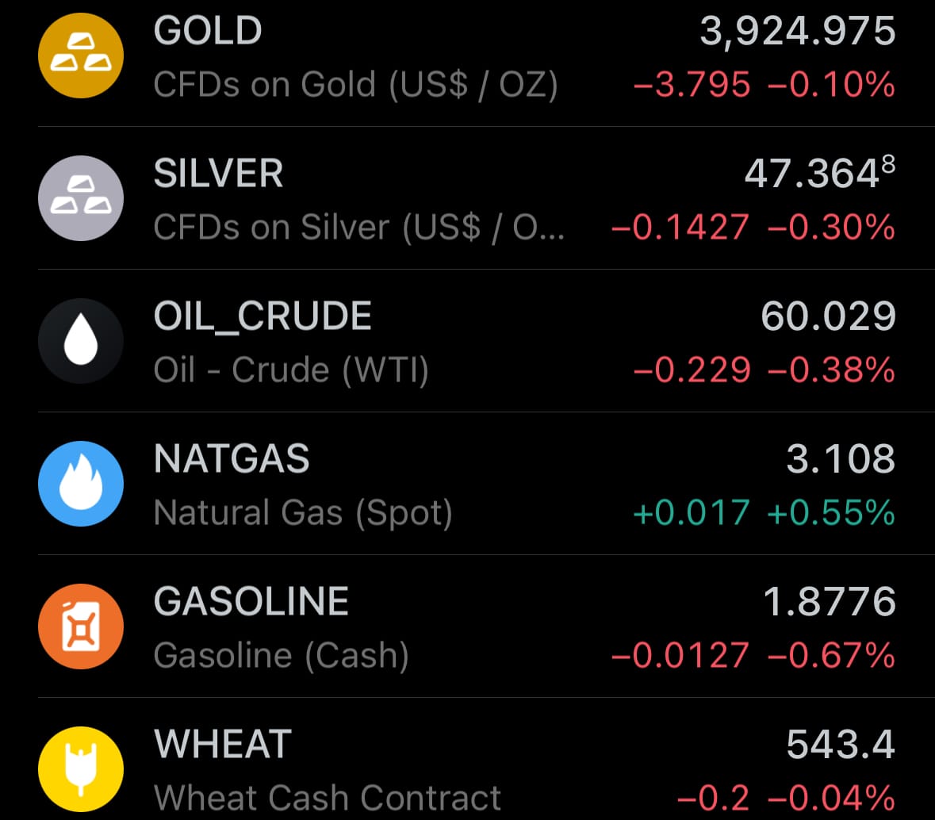This screenshot has width=935, height=820.
Task: Tap the blue natural gas flame icon
Action: 81,484
